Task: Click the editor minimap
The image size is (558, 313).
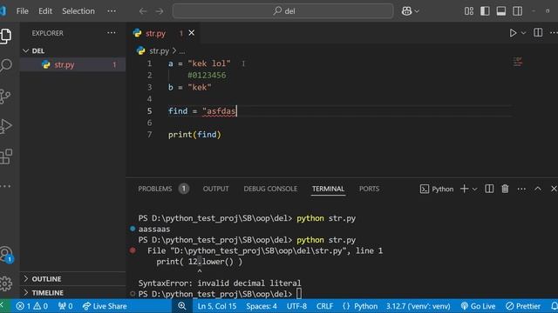Action: point(518,62)
